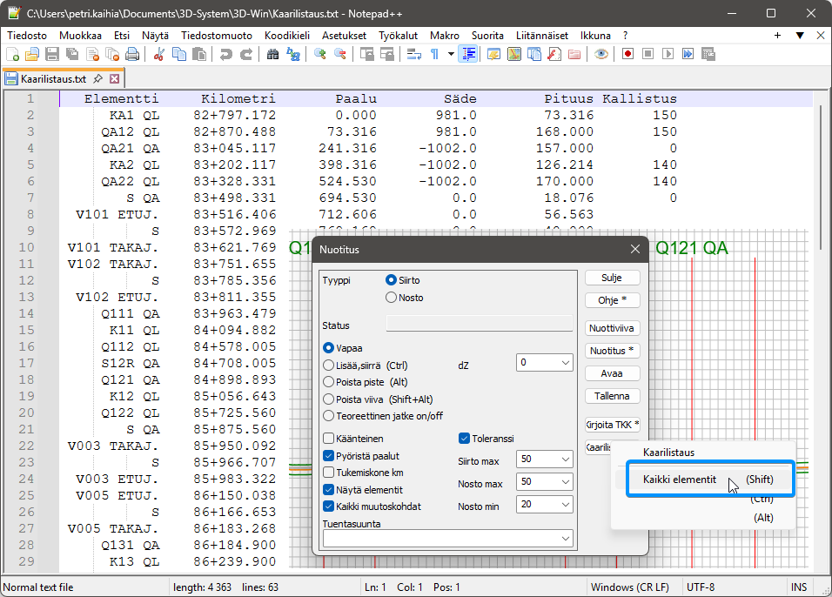The width and height of the screenshot is (832, 597).
Task: Enable the Käänteinen checkbox
Action: pyautogui.click(x=329, y=439)
